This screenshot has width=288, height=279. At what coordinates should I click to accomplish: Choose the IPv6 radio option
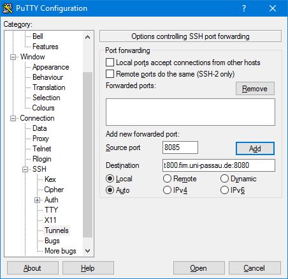pyautogui.click(x=224, y=190)
